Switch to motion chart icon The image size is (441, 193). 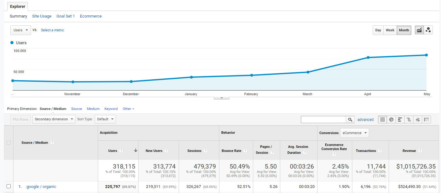(x=428, y=30)
